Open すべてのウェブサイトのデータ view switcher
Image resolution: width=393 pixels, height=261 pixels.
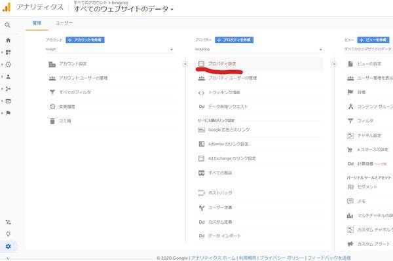[124, 9]
